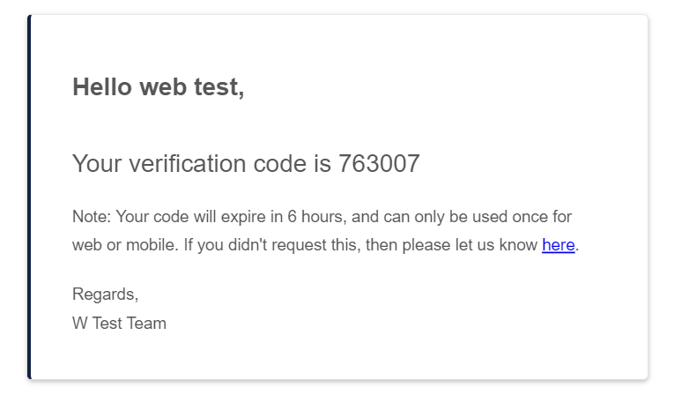674x410 pixels.
Task: Click the word "Hello" in the greeting
Action: [x=102, y=87]
